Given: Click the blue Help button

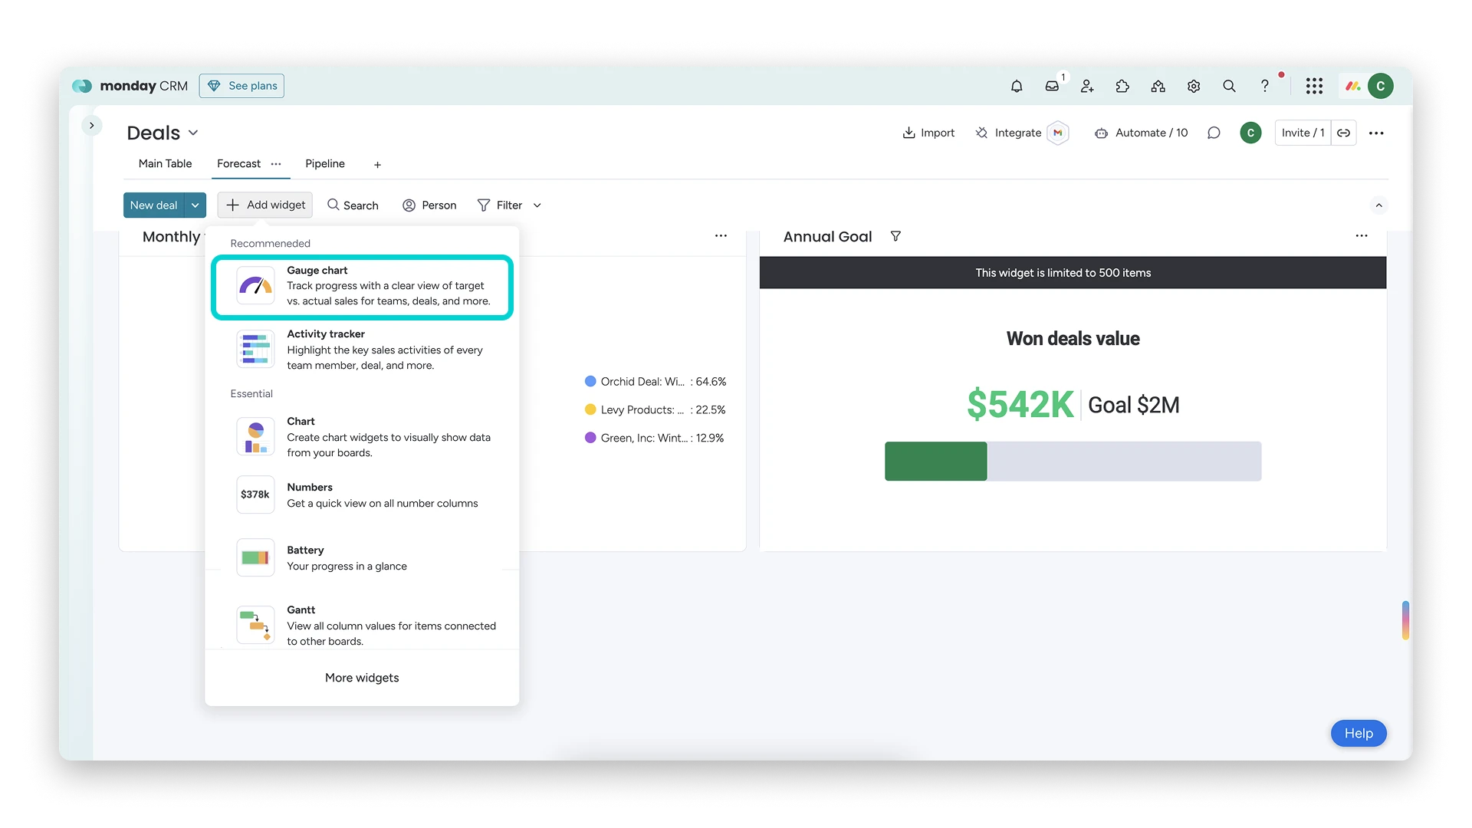Looking at the screenshot, I should [1359, 734].
